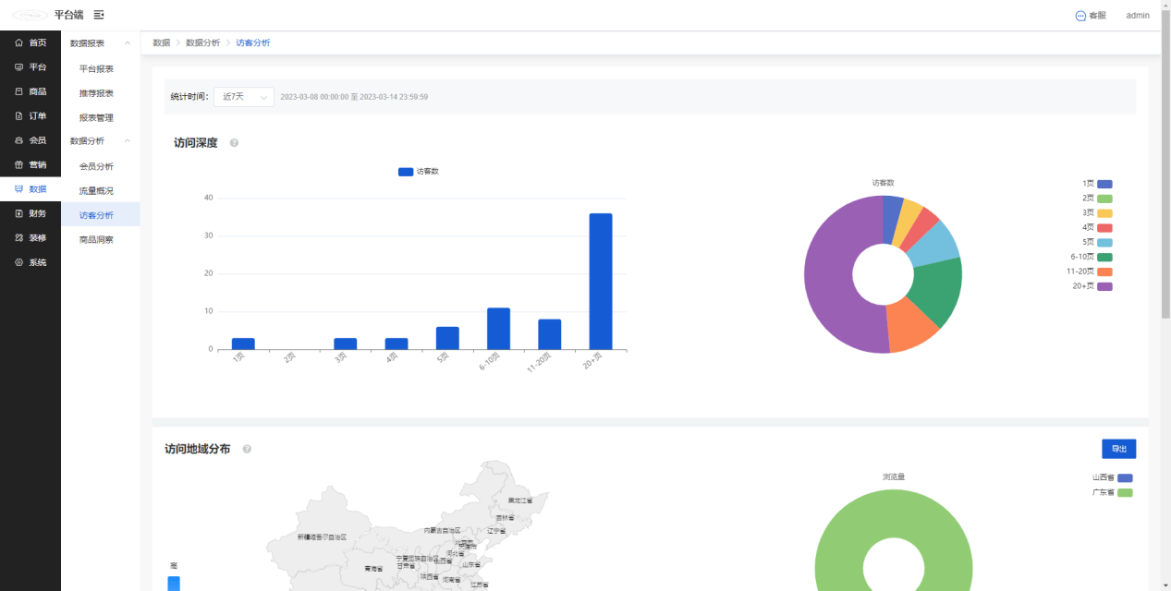Toggle 5页 legend in pie chart
This screenshot has width=1171, height=591.
[1097, 242]
